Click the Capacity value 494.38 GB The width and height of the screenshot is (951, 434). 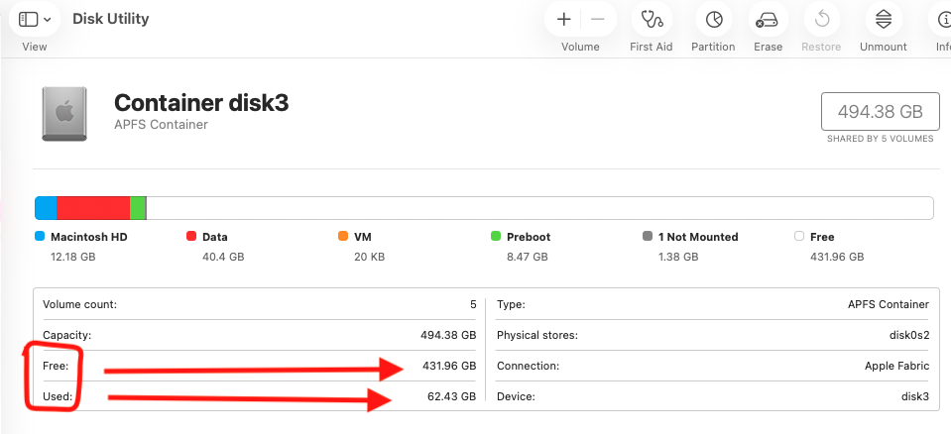pos(448,335)
